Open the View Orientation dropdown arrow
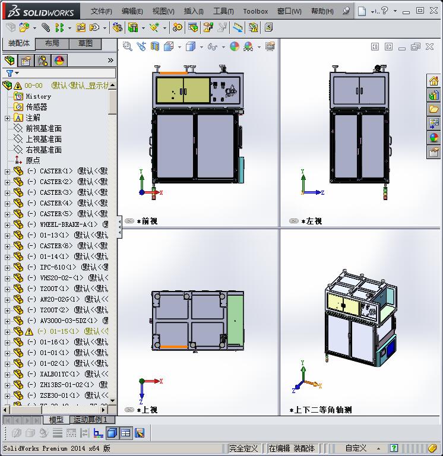Screen dimensions: 443x456 [179, 46]
